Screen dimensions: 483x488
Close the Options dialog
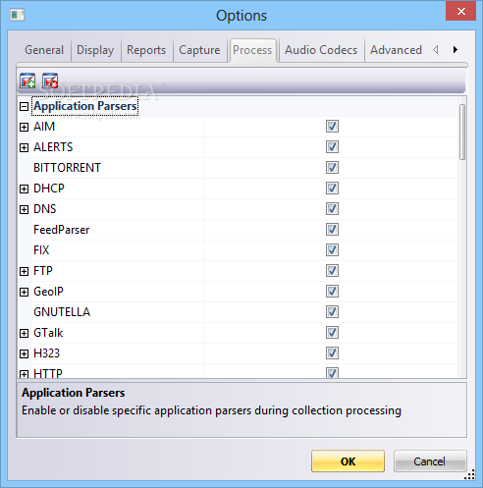tap(460, 11)
